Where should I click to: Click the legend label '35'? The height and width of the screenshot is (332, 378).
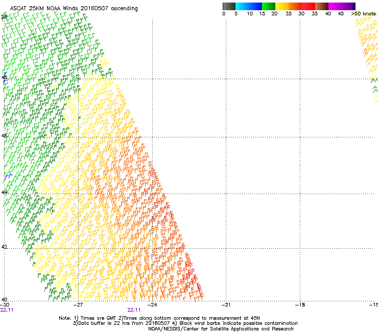click(315, 14)
